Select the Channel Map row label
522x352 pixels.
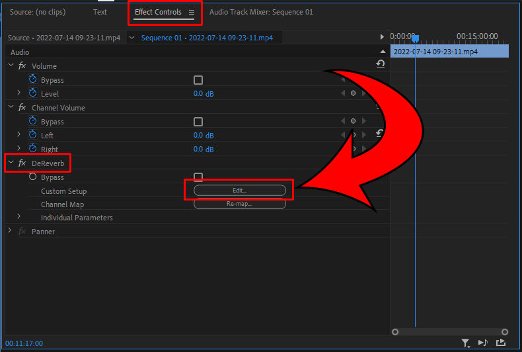(62, 204)
